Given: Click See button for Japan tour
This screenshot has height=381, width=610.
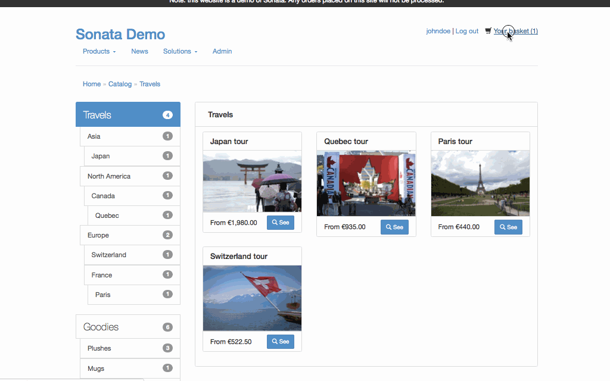Looking at the screenshot, I should pyautogui.click(x=280, y=223).
